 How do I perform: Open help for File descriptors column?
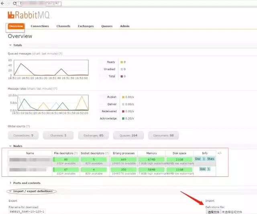(x=76, y=153)
